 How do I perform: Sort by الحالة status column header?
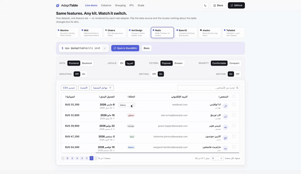[x=131, y=96]
